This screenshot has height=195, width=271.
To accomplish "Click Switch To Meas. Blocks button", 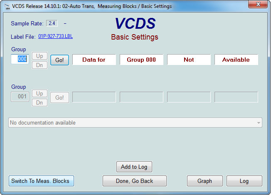I will pyautogui.click(x=41, y=181).
